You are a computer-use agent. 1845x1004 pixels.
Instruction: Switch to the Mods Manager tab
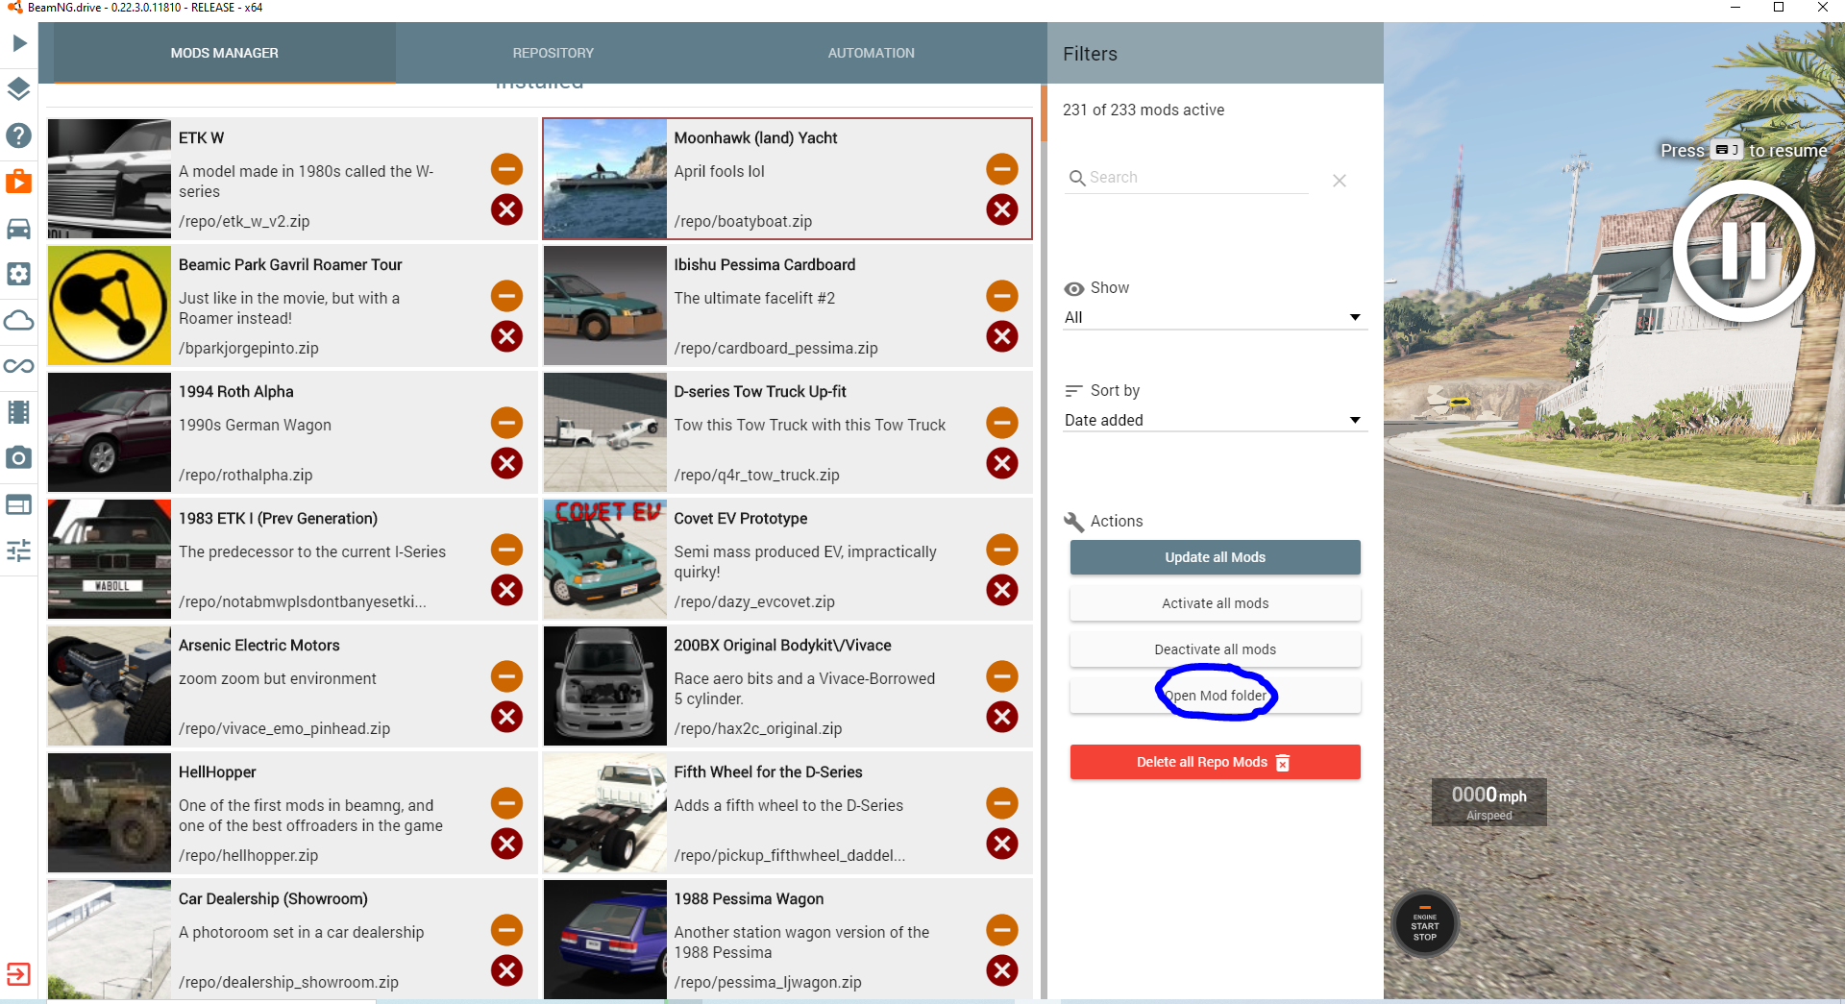point(225,53)
